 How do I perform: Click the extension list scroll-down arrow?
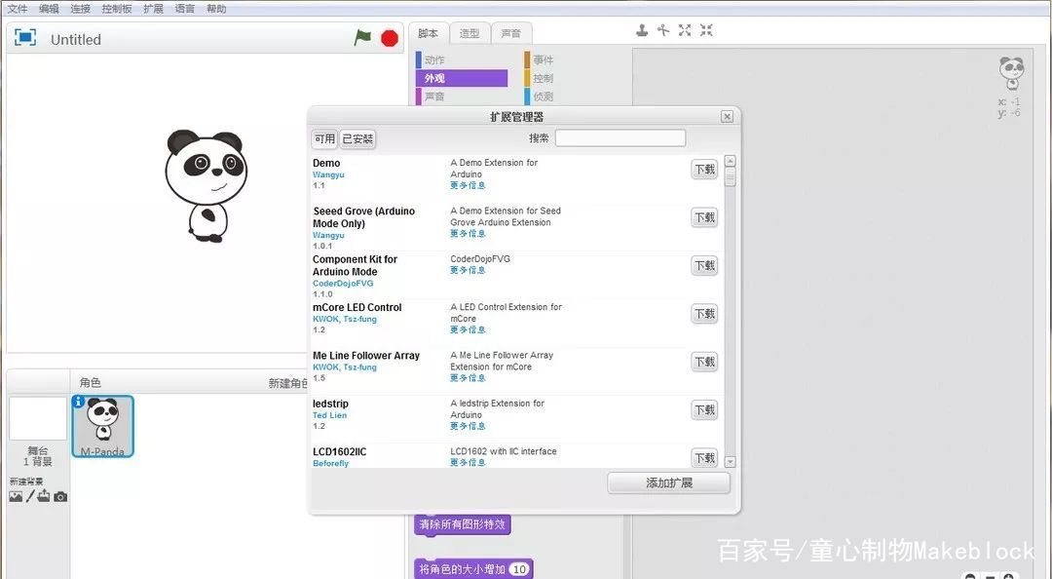tap(730, 462)
